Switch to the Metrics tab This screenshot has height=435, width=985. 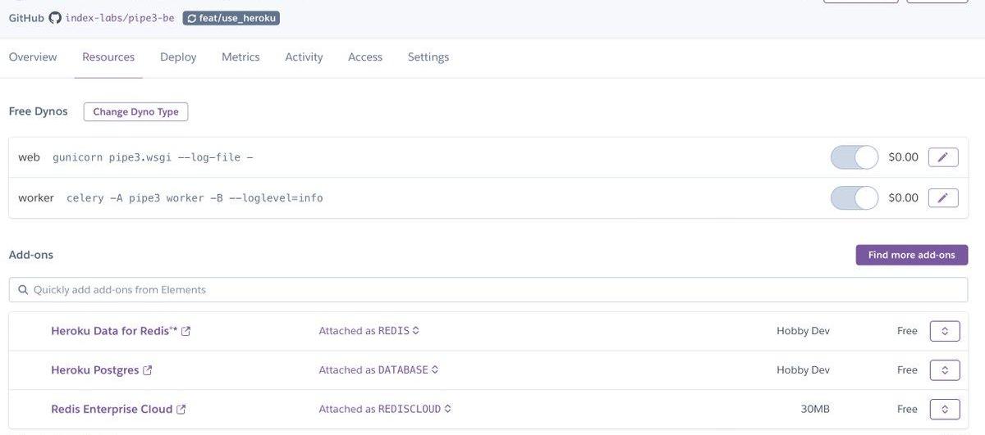coord(241,57)
